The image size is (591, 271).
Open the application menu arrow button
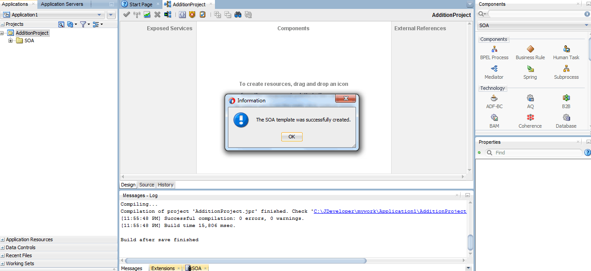click(x=111, y=15)
